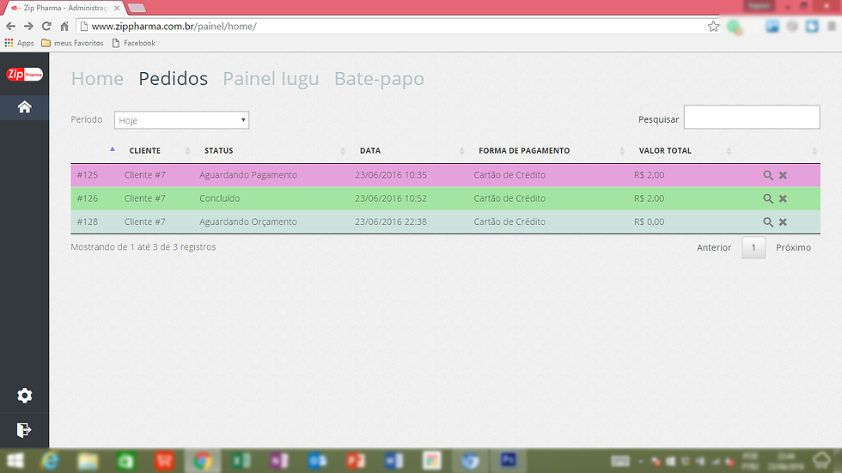Viewport: 842px width, 473px height.
Task: Launch Internet Explorer from taskbar
Action: tap(51, 461)
